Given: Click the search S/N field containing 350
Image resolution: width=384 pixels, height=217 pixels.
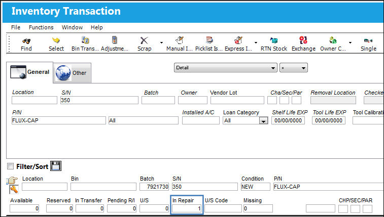Looking at the screenshot, I should (x=99, y=100).
